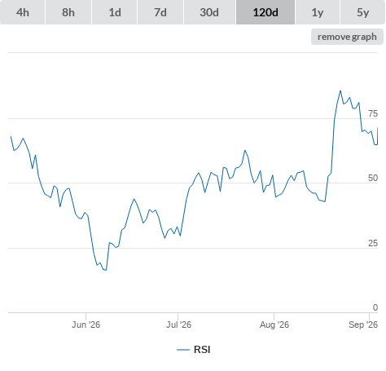386x371 pixels.
Task: Click the Jun '26 x-axis label
Action: coord(86,325)
